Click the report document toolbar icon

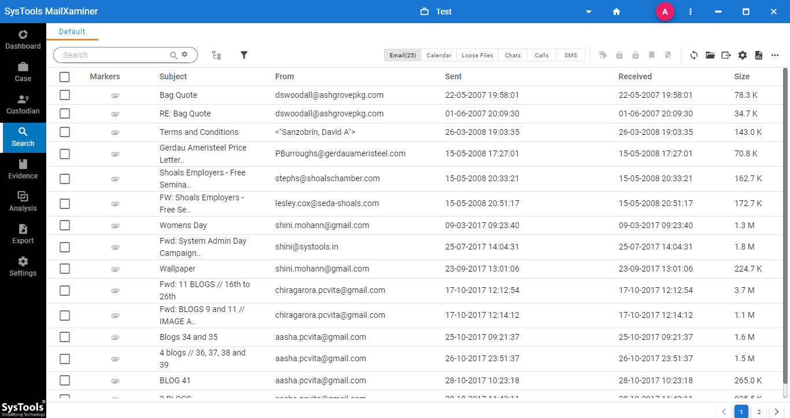(x=759, y=55)
